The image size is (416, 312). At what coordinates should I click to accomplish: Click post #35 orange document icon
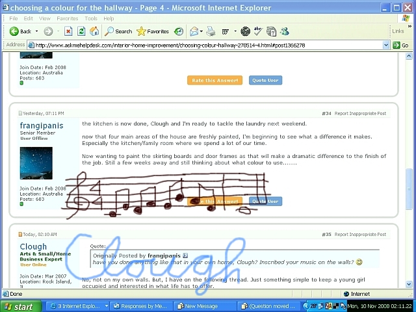tap(20, 234)
